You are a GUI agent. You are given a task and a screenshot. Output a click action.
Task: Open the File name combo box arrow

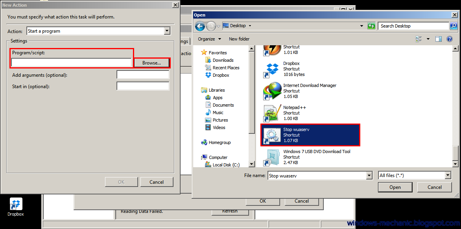click(369, 175)
